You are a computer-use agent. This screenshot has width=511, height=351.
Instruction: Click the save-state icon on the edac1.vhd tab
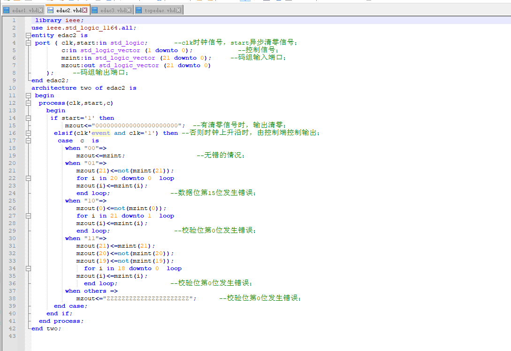click(6, 10)
